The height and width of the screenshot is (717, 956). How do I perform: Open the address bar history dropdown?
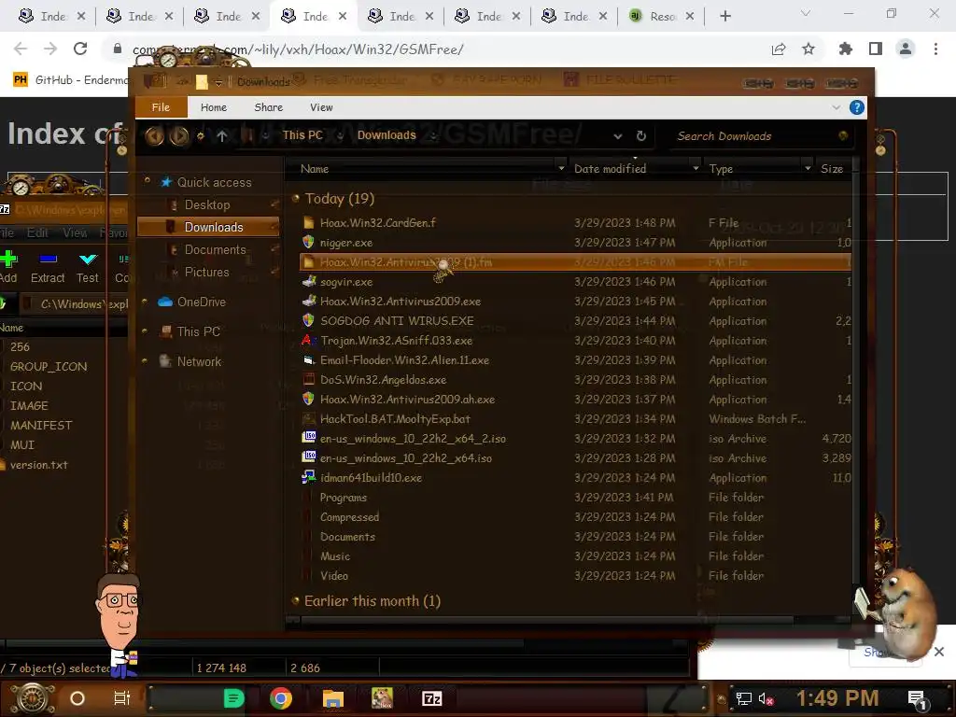tap(618, 136)
